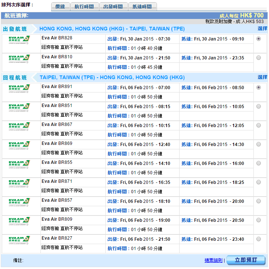
Task: Click the EVA Air logo beside flight BR857
Action: pos(19,202)
